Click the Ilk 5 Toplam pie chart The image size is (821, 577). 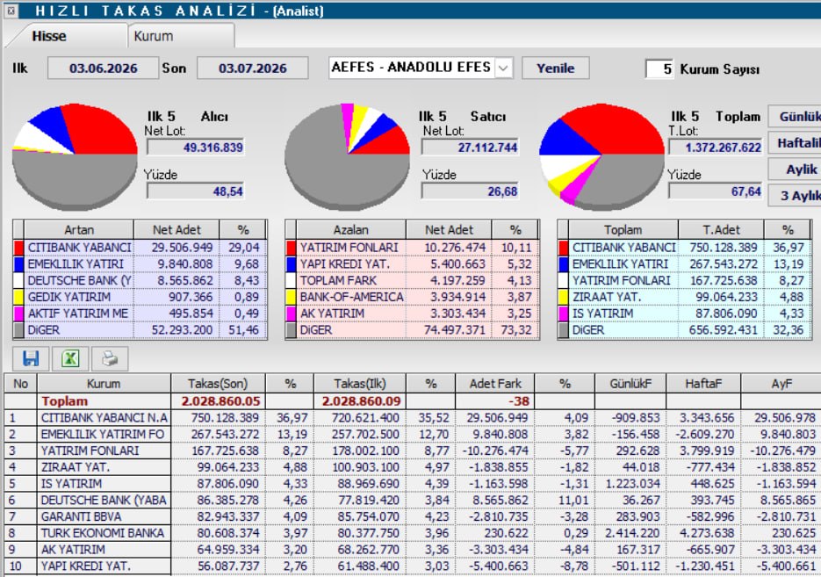pyautogui.click(x=601, y=156)
